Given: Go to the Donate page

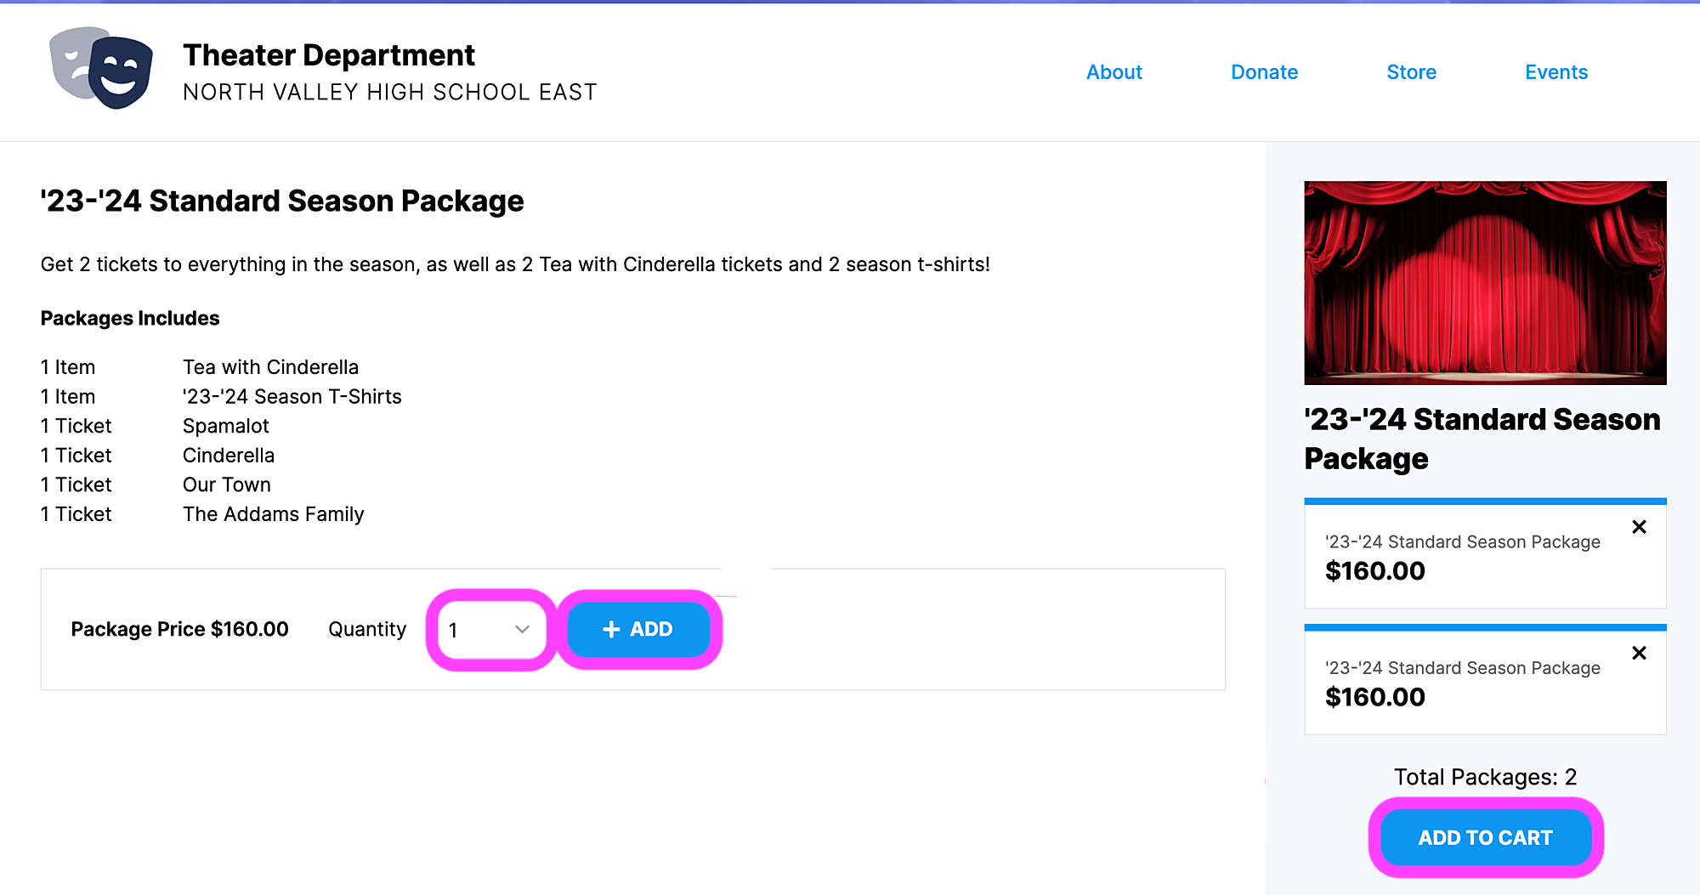Looking at the screenshot, I should click(1264, 72).
